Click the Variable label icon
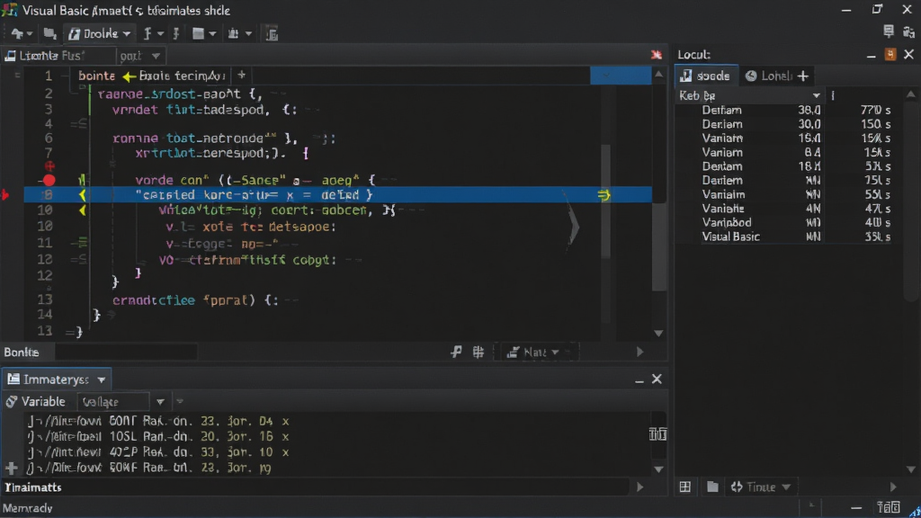This screenshot has width=921, height=518. tap(11, 402)
